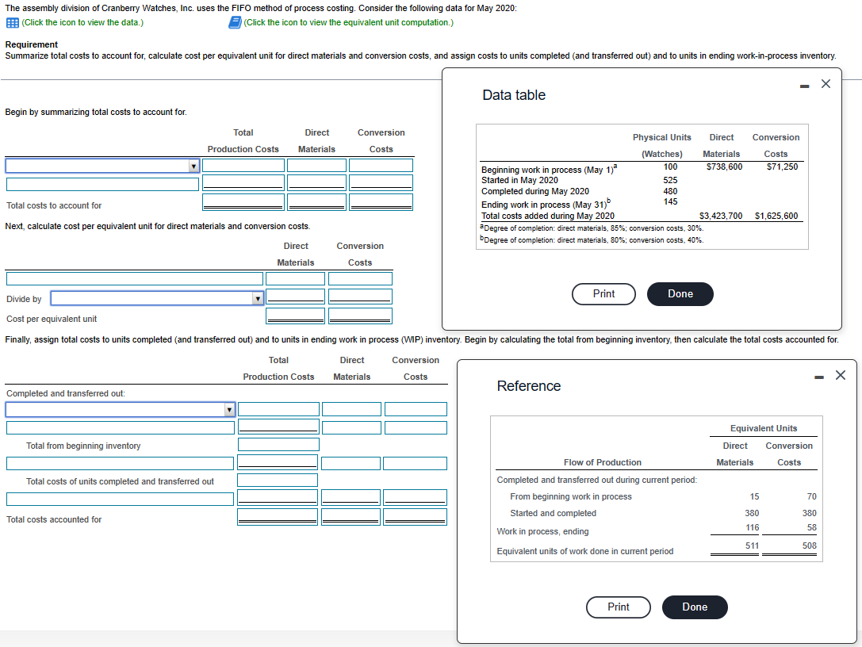Click Done in the Reference dialog
This screenshot has height=647, width=862.
coord(695,607)
